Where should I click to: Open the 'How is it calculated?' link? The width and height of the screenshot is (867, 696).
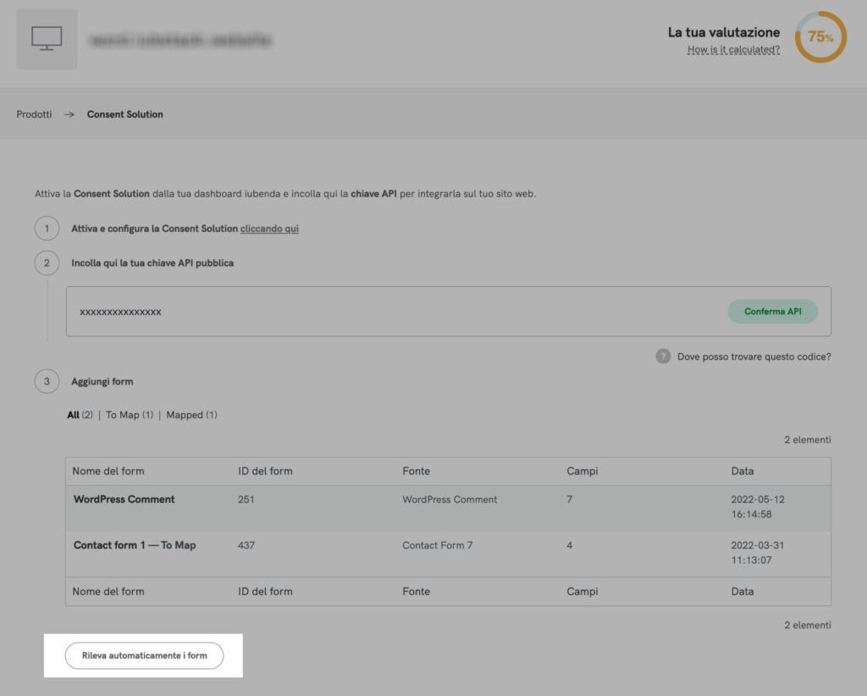pyautogui.click(x=733, y=50)
